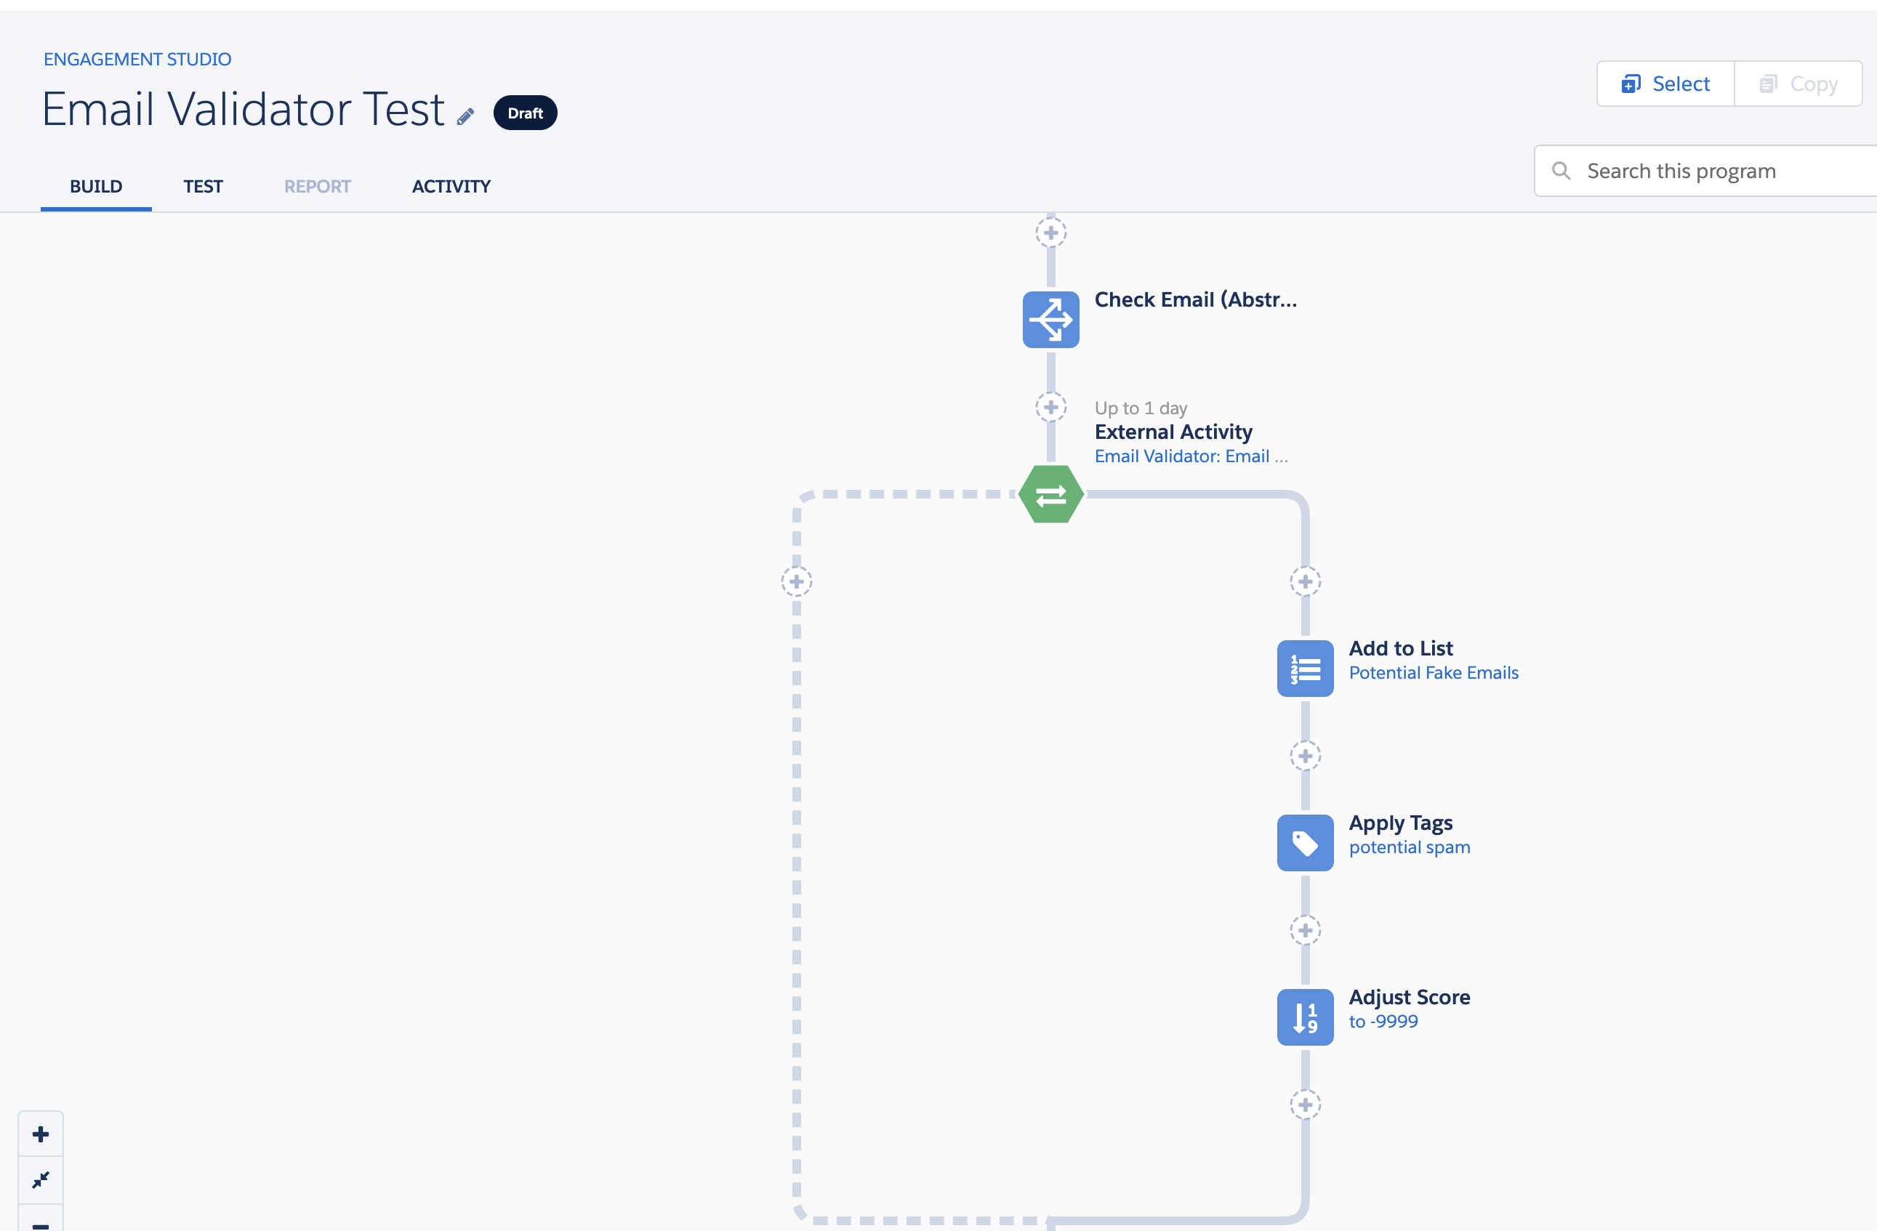Image resolution: width=1877 pixels, height=1231 pixels.
Task: Open the ENGAGEMENT STUDIO breadcrumb link
Action: click(x=137, y=59)
